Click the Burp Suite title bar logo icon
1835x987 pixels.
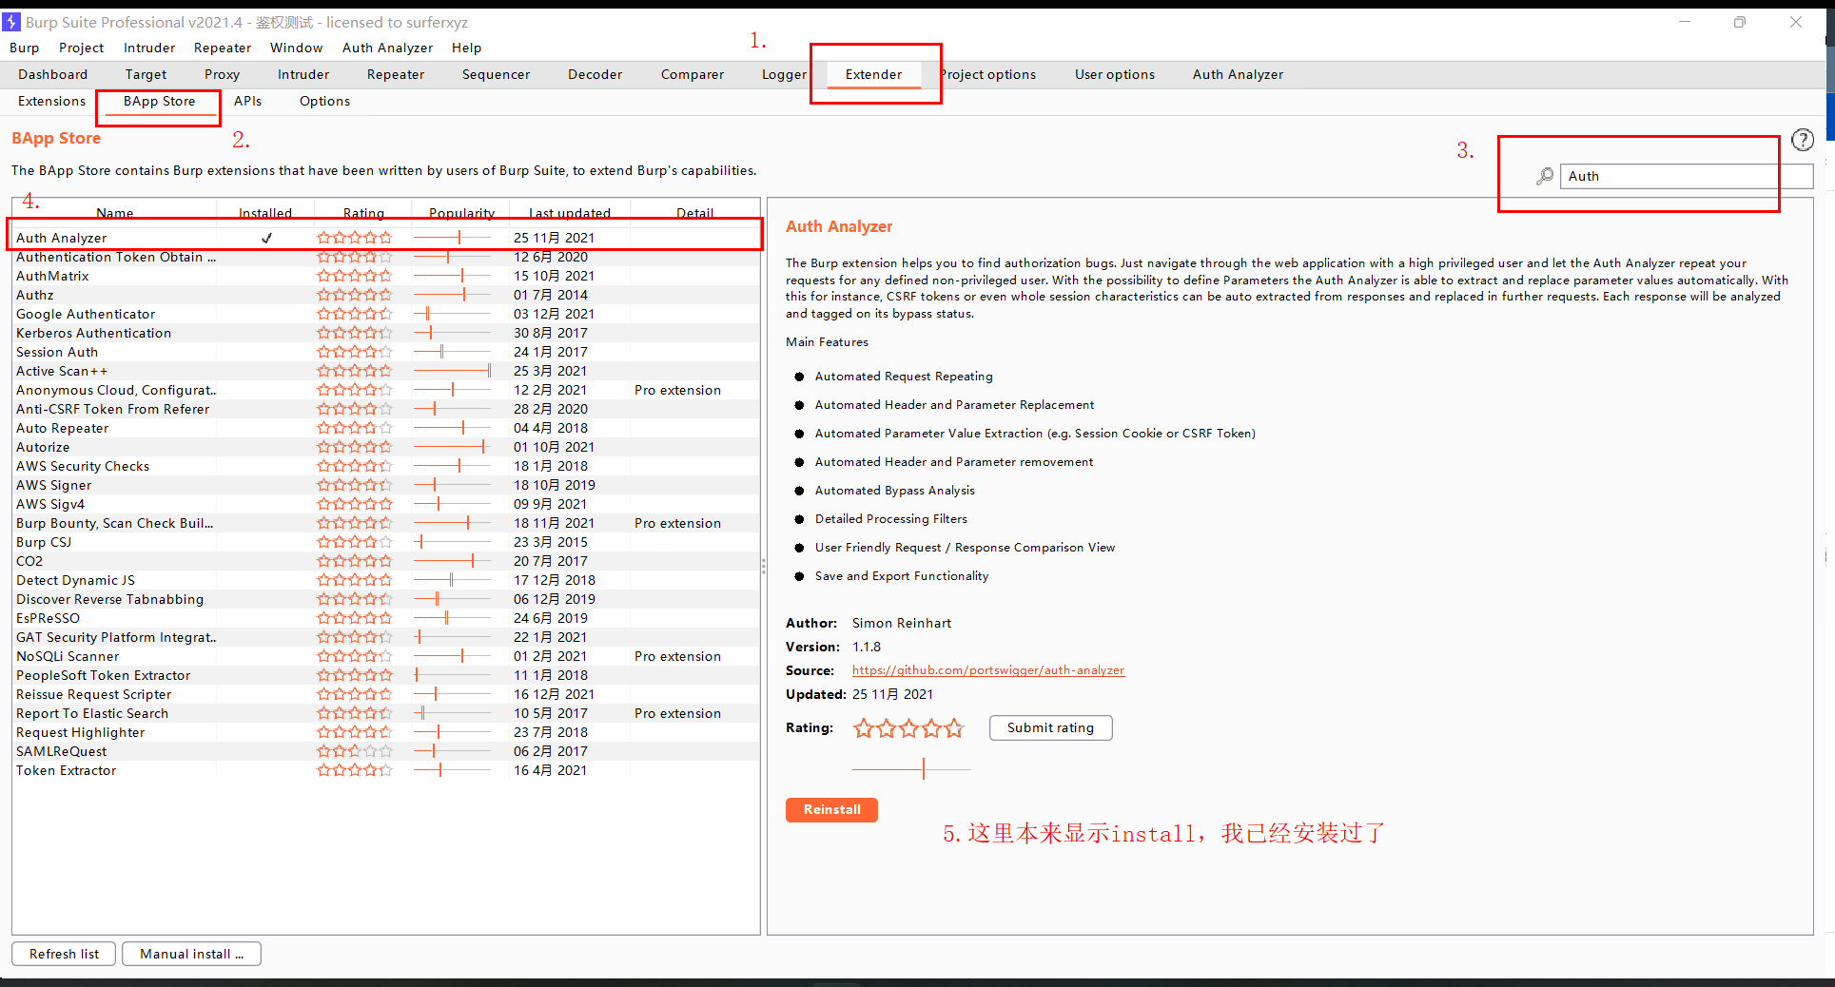[13, 21]
